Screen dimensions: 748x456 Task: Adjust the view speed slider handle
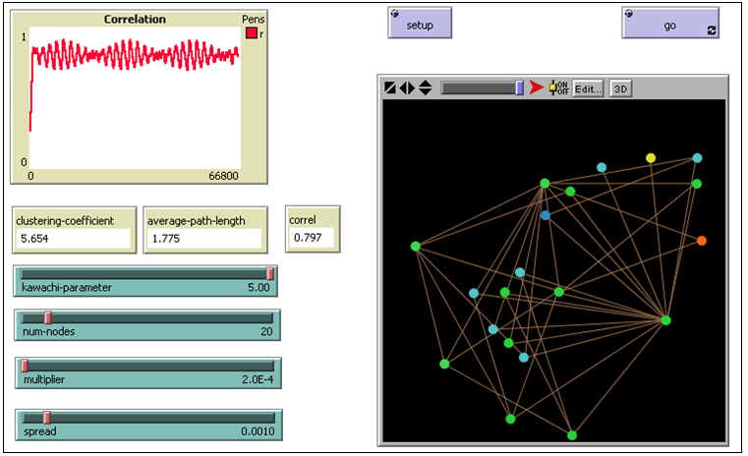pos(520,87)
